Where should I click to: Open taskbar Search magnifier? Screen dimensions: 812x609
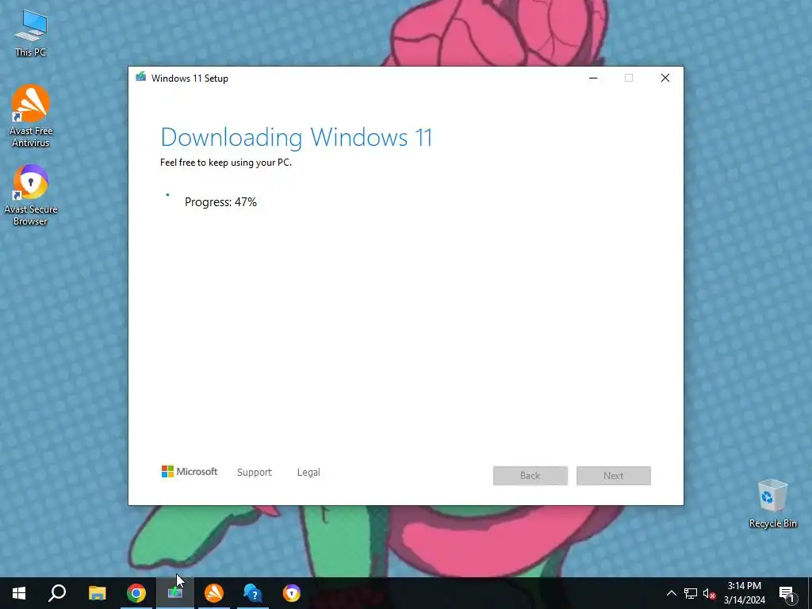(57, 593)
